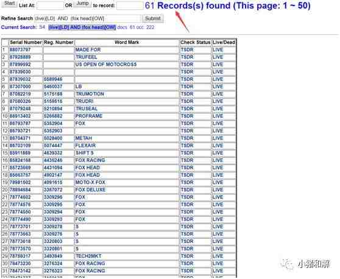Open registration number 5589946 link

(x=53, y=79)
